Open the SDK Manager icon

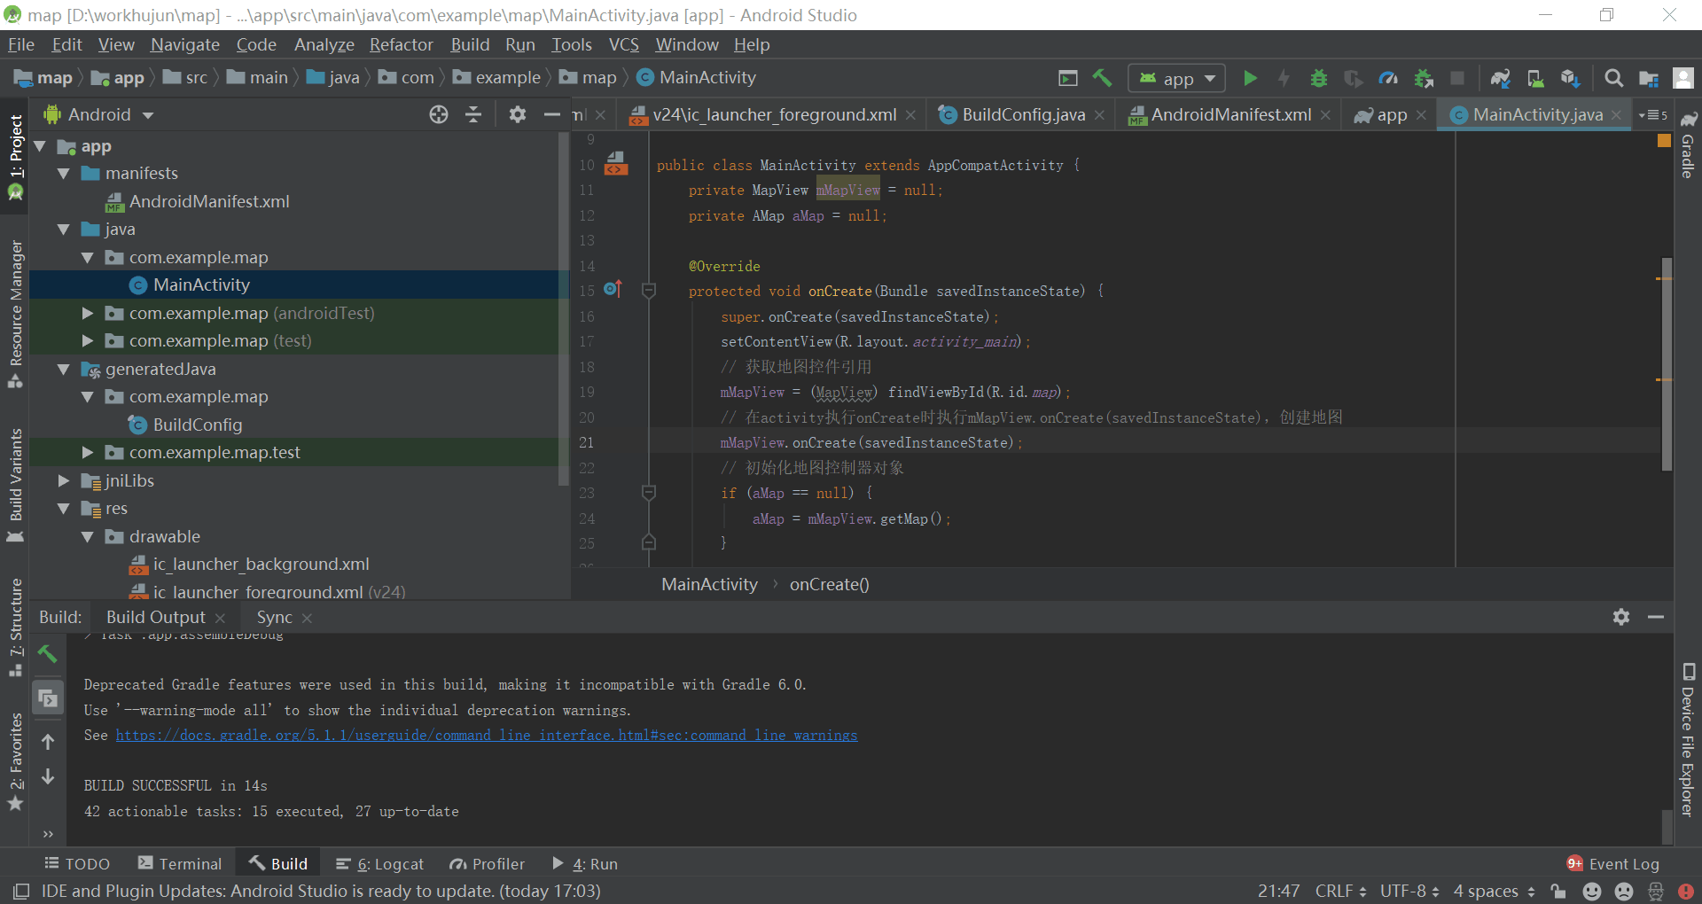[x=1570, y=79]
